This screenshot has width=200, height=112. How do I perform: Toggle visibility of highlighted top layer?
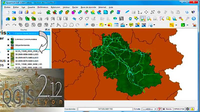click(8, 34)
